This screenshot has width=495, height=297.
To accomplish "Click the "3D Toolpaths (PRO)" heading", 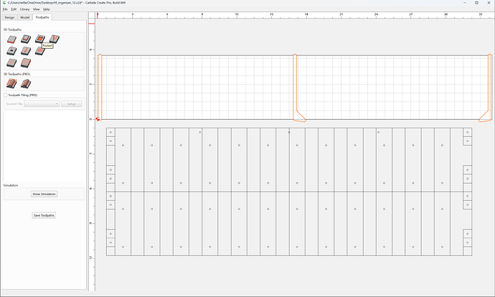I will coord(16,74).
